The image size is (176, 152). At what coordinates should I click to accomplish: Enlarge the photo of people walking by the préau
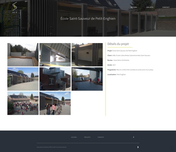[55, 103]
